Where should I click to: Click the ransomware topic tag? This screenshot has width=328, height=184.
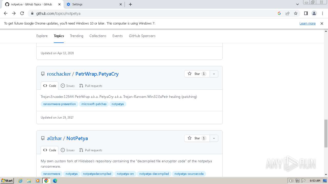pos(52,174)
